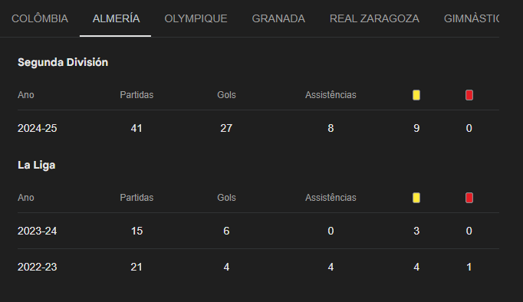Click red card icon in La Liga header
Screen dimensions: 523x302
pyautogui.click(x=469, y=198)
